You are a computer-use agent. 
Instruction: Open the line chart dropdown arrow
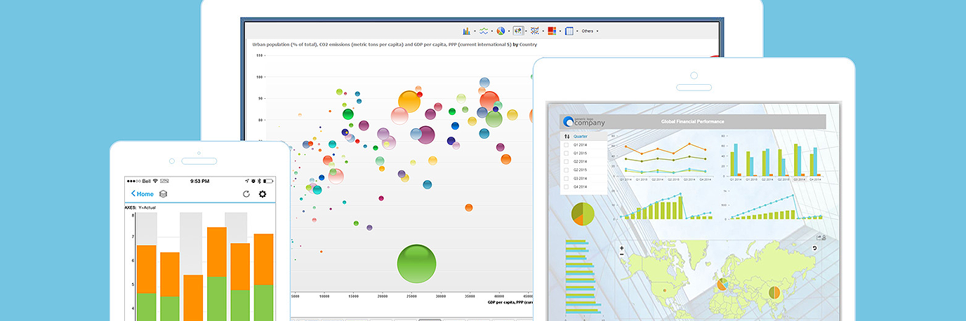(492, 31)
